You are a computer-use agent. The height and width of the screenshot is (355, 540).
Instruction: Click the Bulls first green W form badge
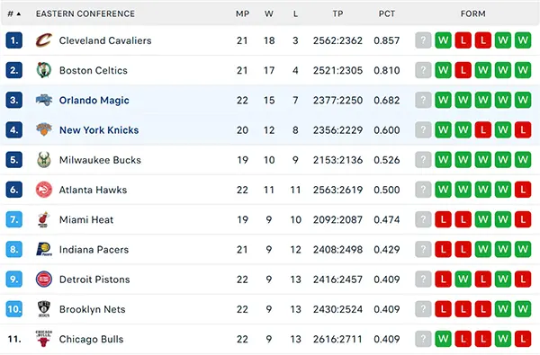443,339
